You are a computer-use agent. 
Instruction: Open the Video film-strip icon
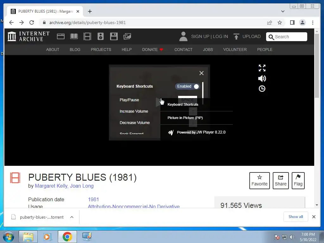(87, 36)
